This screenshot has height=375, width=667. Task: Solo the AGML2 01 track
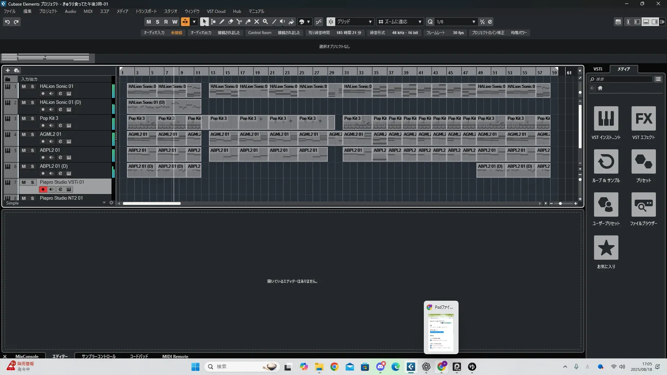coord(32,134)
